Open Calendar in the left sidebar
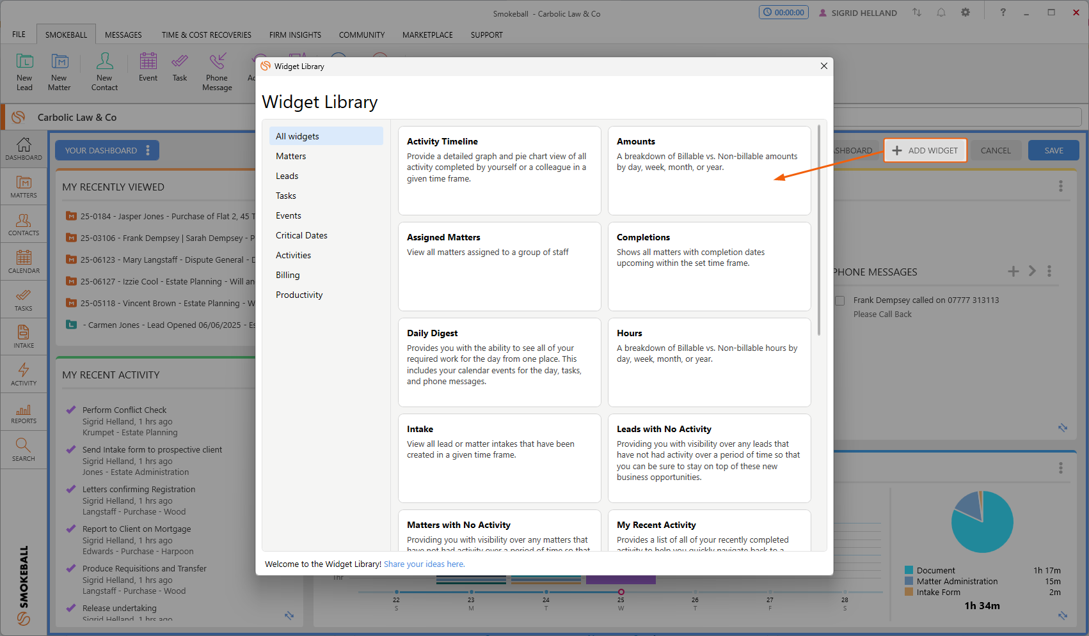 pos(24,262)
